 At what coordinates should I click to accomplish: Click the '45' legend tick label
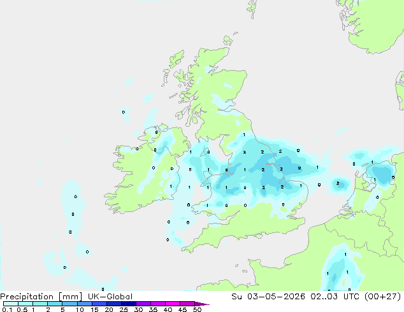pos(182,309)
